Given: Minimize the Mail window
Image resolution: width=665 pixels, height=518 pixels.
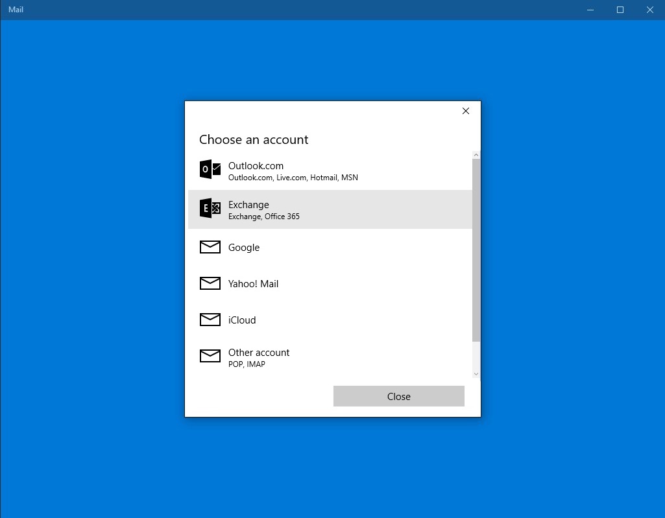Looking at the screenshot, I should [590, 10].
